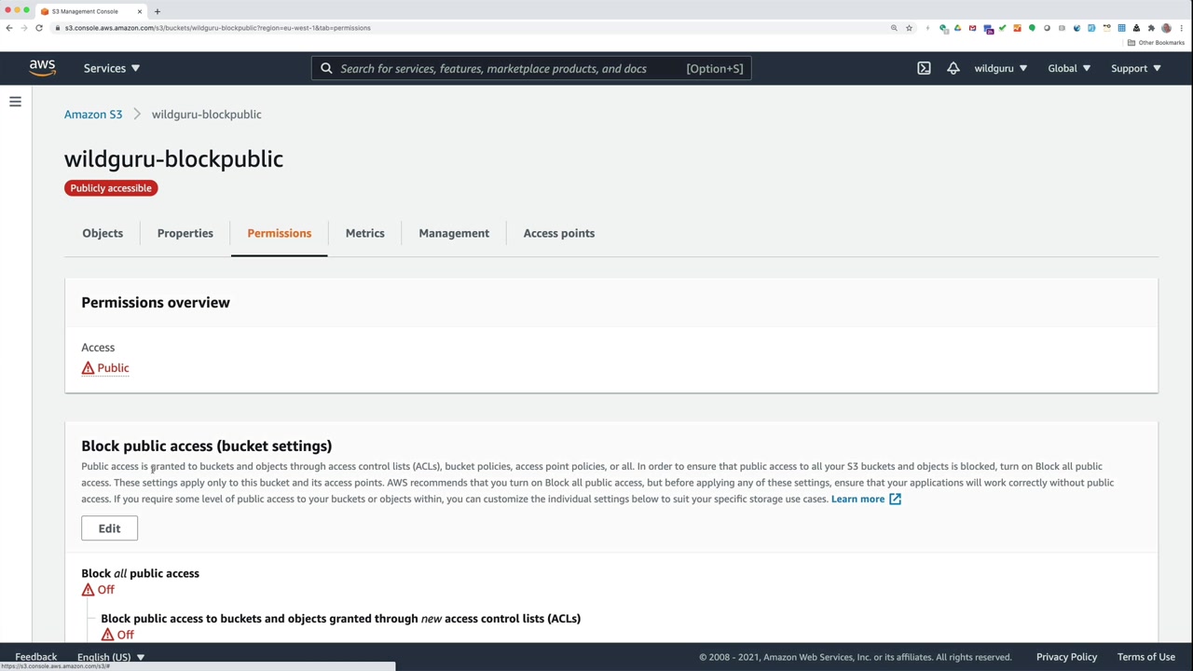Expand the Services dropdown menu
Image resolution: width=1193 pixels, height=671 pixels.
111,68
